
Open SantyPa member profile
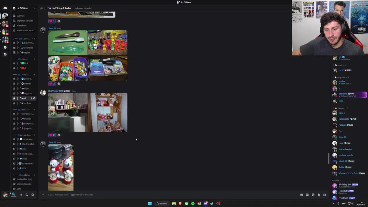click(x=349, y=95)
